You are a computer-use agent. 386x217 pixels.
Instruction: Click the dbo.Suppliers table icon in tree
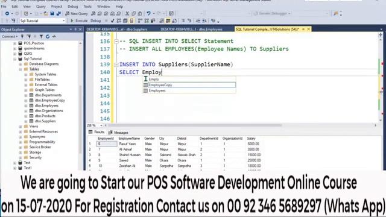click(x=31, y=121)
